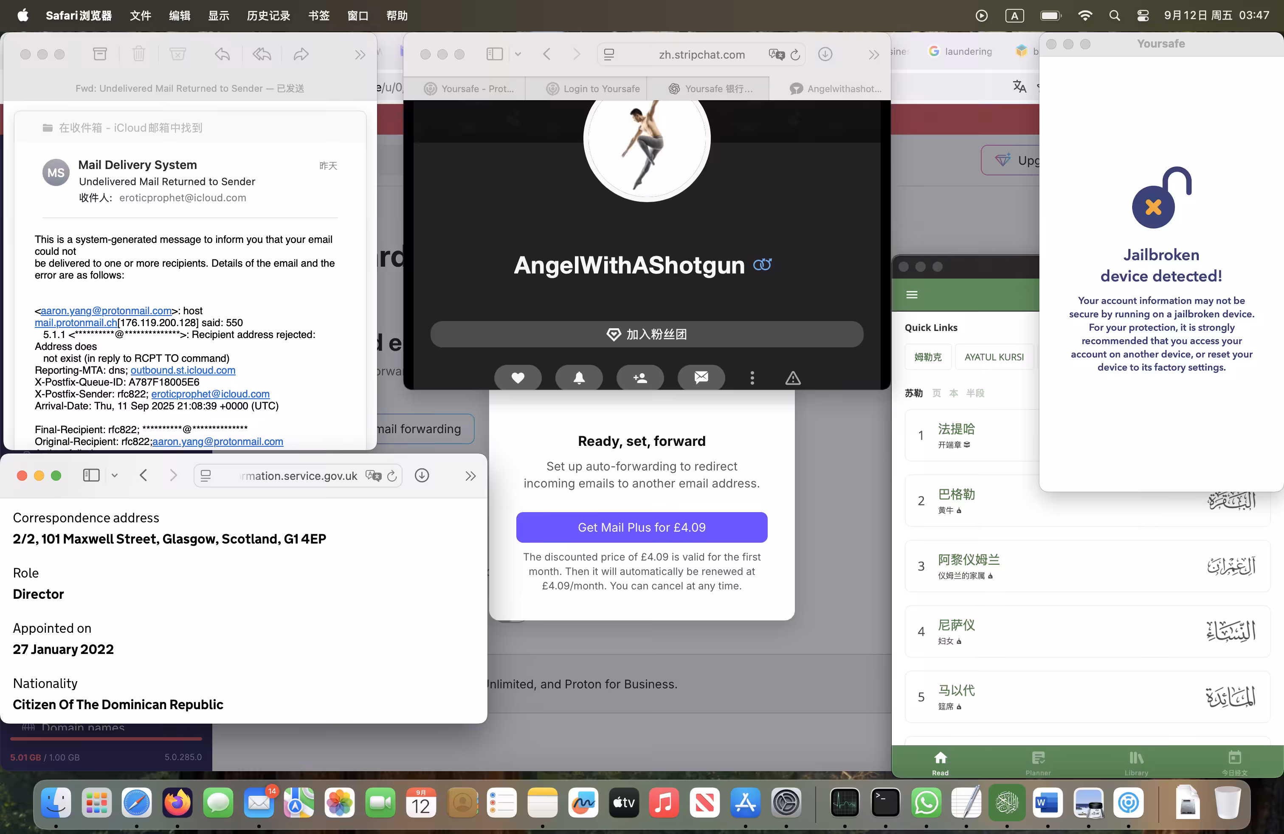1284x834 pixels.
Task: Reload the service.gov.uk page
Action: pyautogui.click(x=392, y=476)
